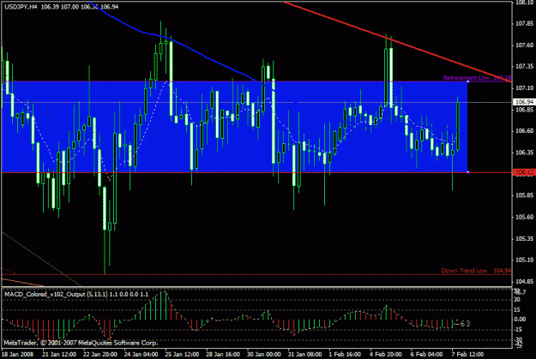The height and width of the screenshot is (359, 536).
Task: Click the '7 Feb 12:00' time label
Action: click(467, 354)
